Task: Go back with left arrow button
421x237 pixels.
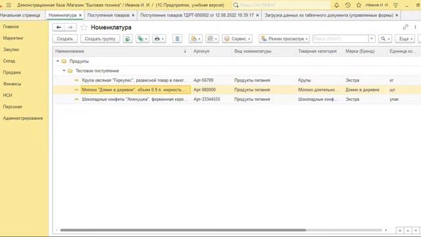Action: click(x=59, y=28)
